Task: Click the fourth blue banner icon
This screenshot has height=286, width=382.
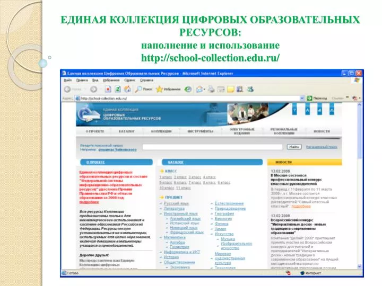Action: 332,110
